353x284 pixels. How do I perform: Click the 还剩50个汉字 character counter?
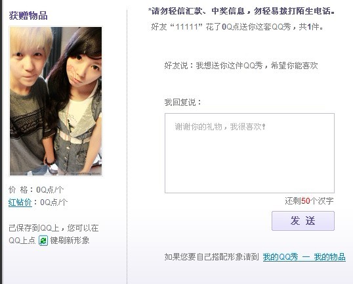point(309,201)
